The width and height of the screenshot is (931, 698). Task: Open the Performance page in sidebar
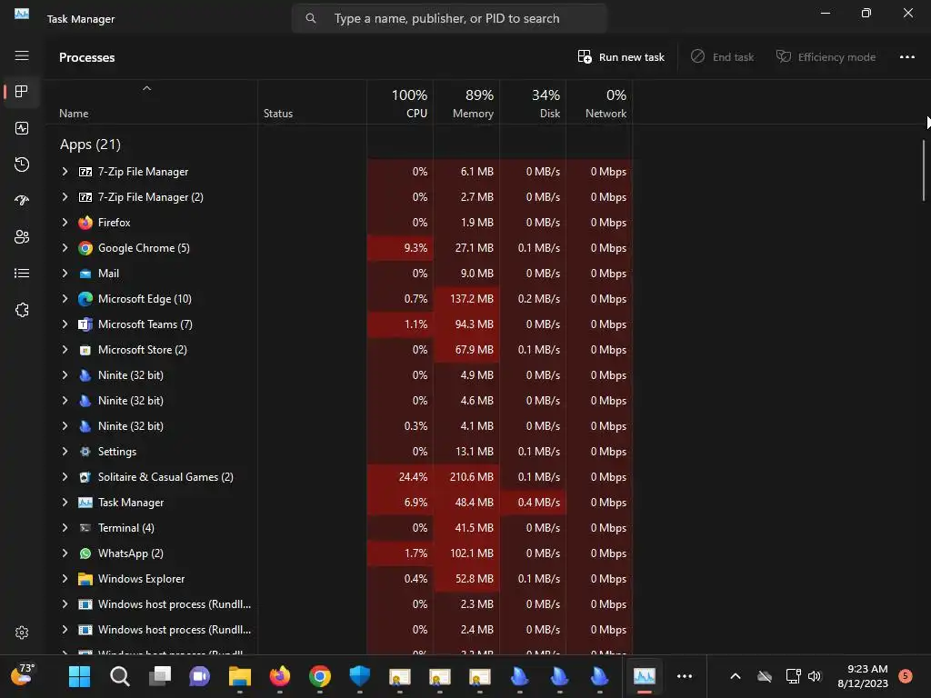[x=22, y=128]
